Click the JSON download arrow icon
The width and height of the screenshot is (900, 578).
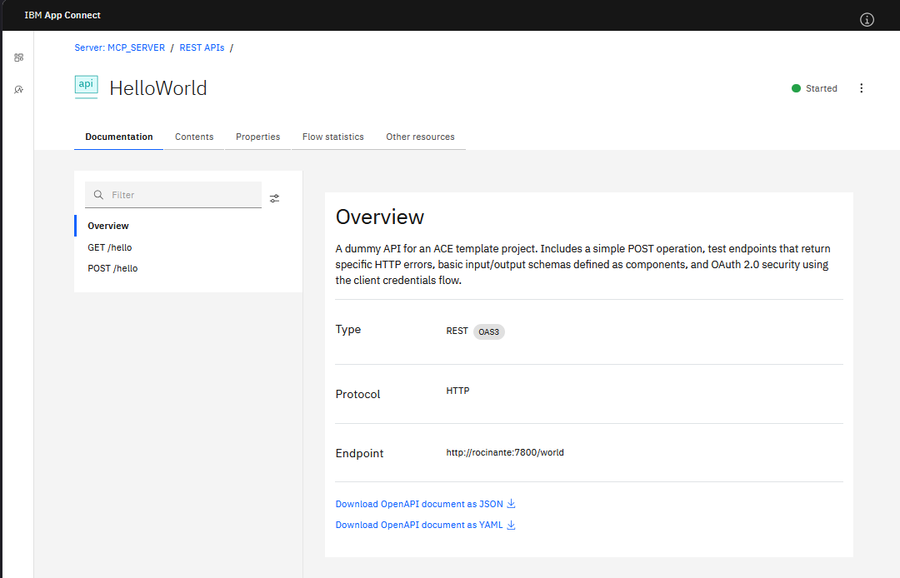[511, 503]
